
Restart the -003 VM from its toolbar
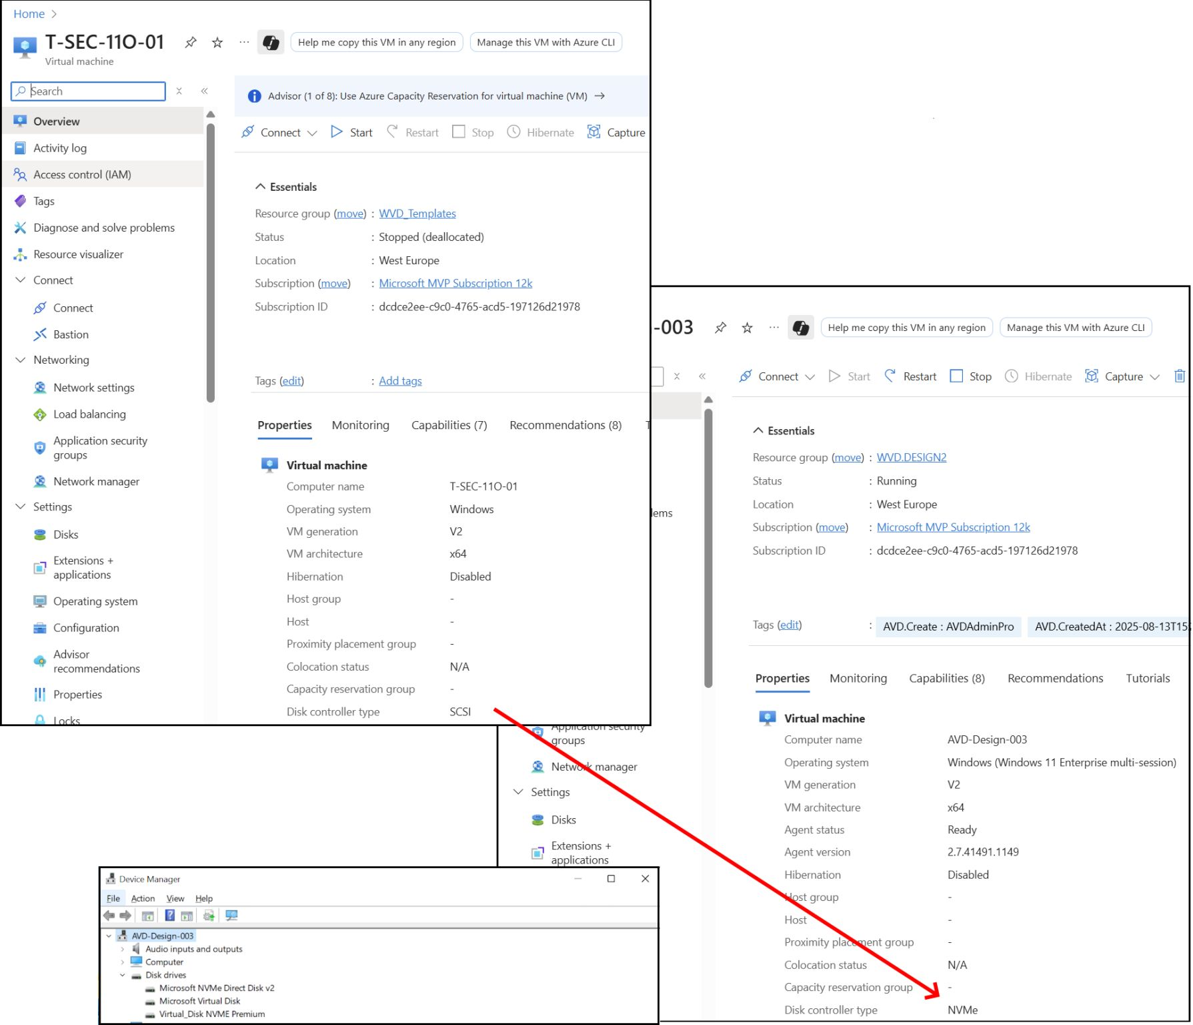click(910, 376)
